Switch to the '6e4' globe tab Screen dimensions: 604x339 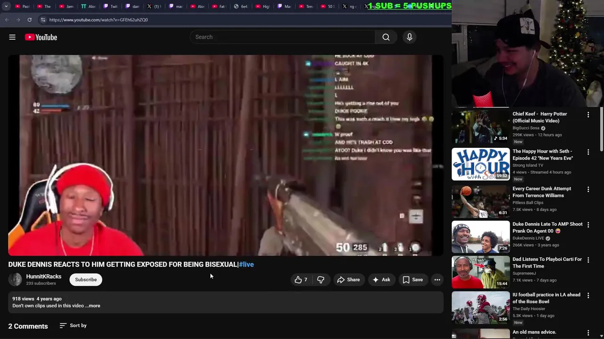[x=240, y=6]
